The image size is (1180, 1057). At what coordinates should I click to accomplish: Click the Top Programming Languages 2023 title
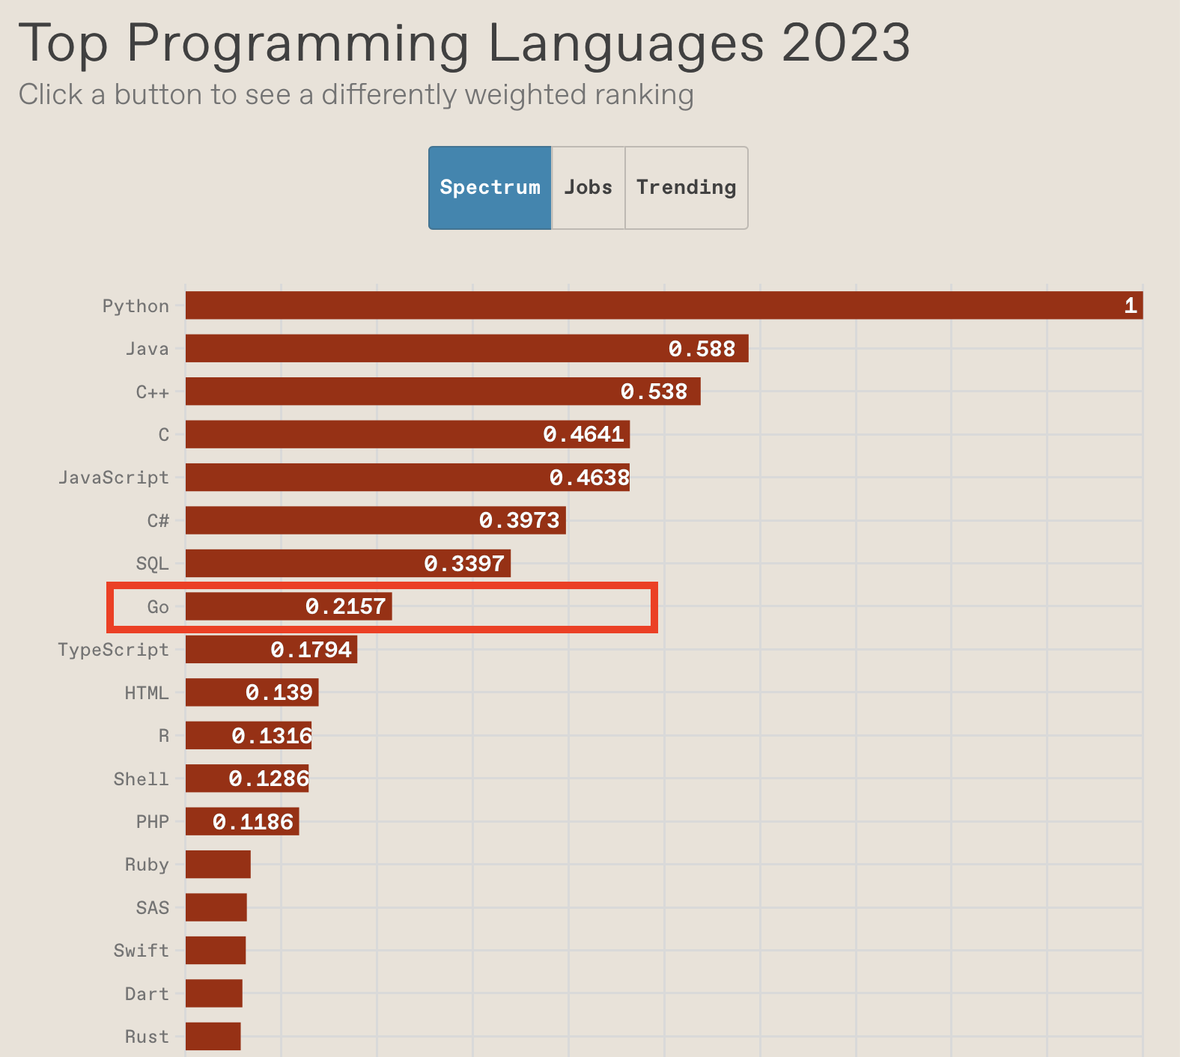pyautogui.click(x=464, y=43)
